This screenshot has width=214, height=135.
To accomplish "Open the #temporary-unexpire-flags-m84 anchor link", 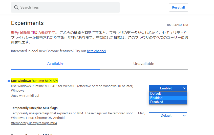I will 34,123.
